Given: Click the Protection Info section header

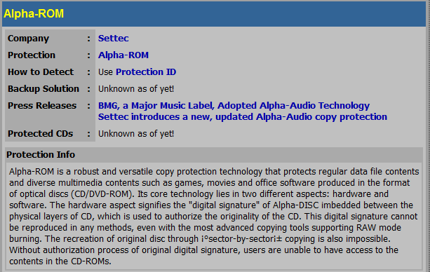Looking at the screenshot, I should tap(41, 155).
